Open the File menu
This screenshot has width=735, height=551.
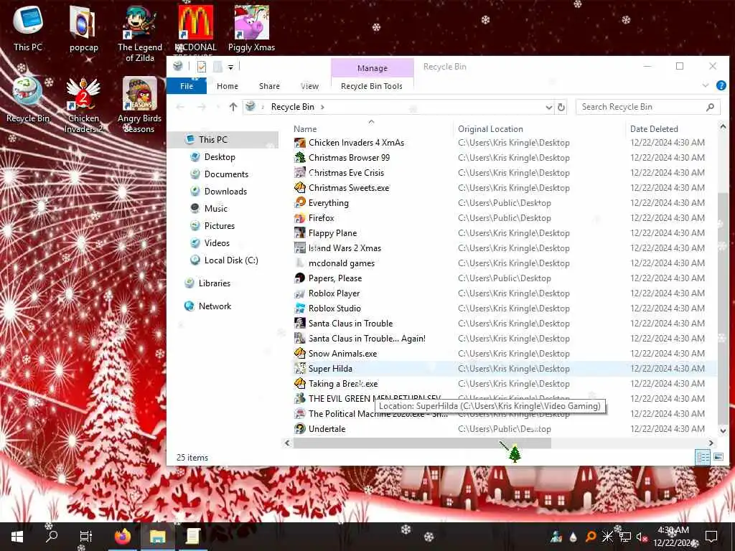(187, 86)
